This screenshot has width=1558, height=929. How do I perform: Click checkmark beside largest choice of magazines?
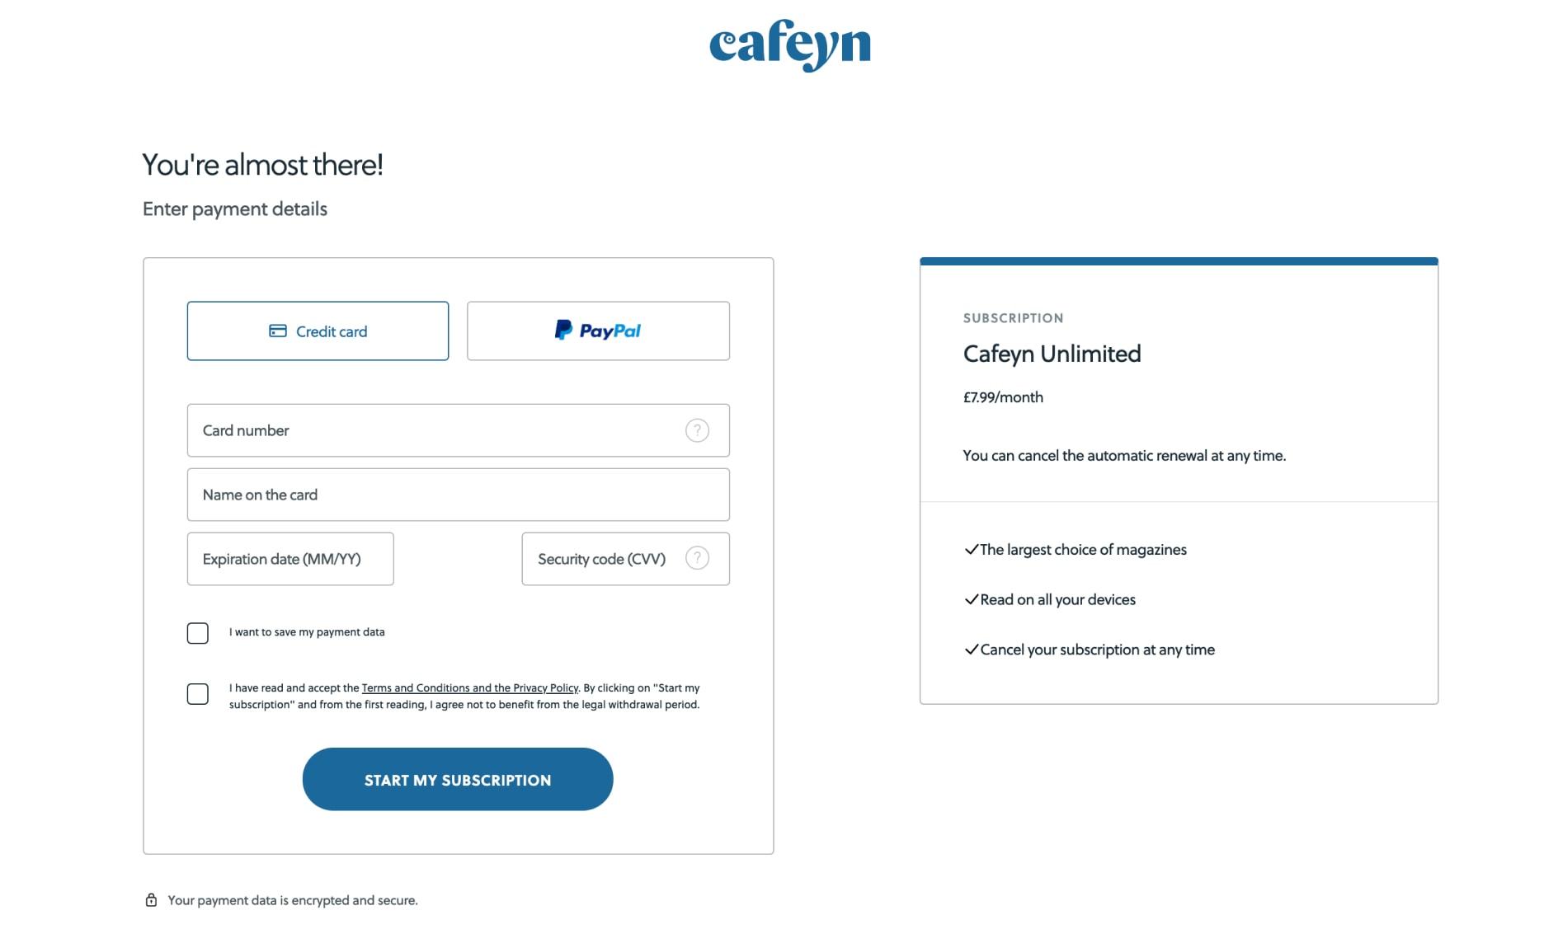click(971, 549)
